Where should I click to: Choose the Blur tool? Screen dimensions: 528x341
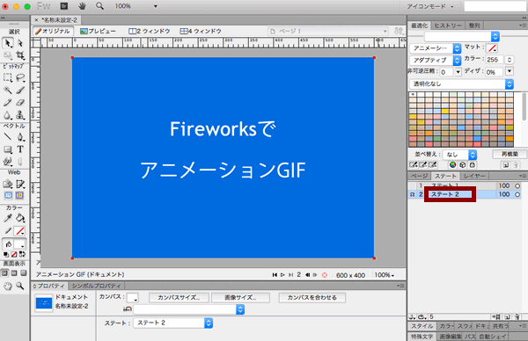click(x=8, y=115)
